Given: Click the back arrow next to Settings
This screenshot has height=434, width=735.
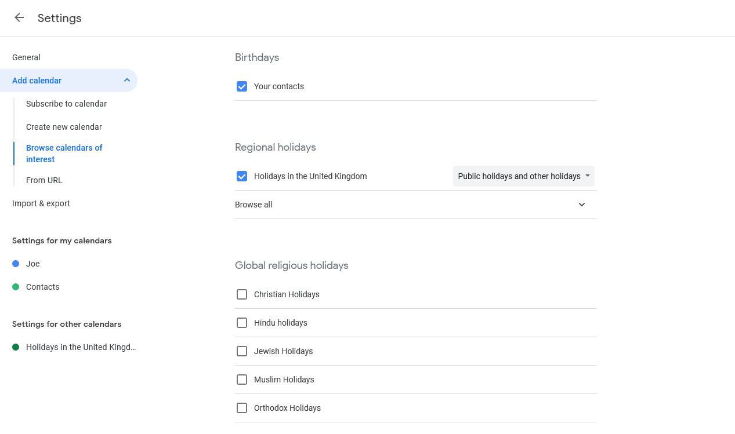Looking at the screenshot, I should pos(19,18).
